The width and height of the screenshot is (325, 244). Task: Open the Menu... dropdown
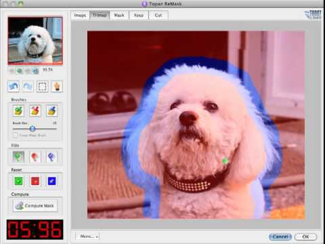[87, 237]
